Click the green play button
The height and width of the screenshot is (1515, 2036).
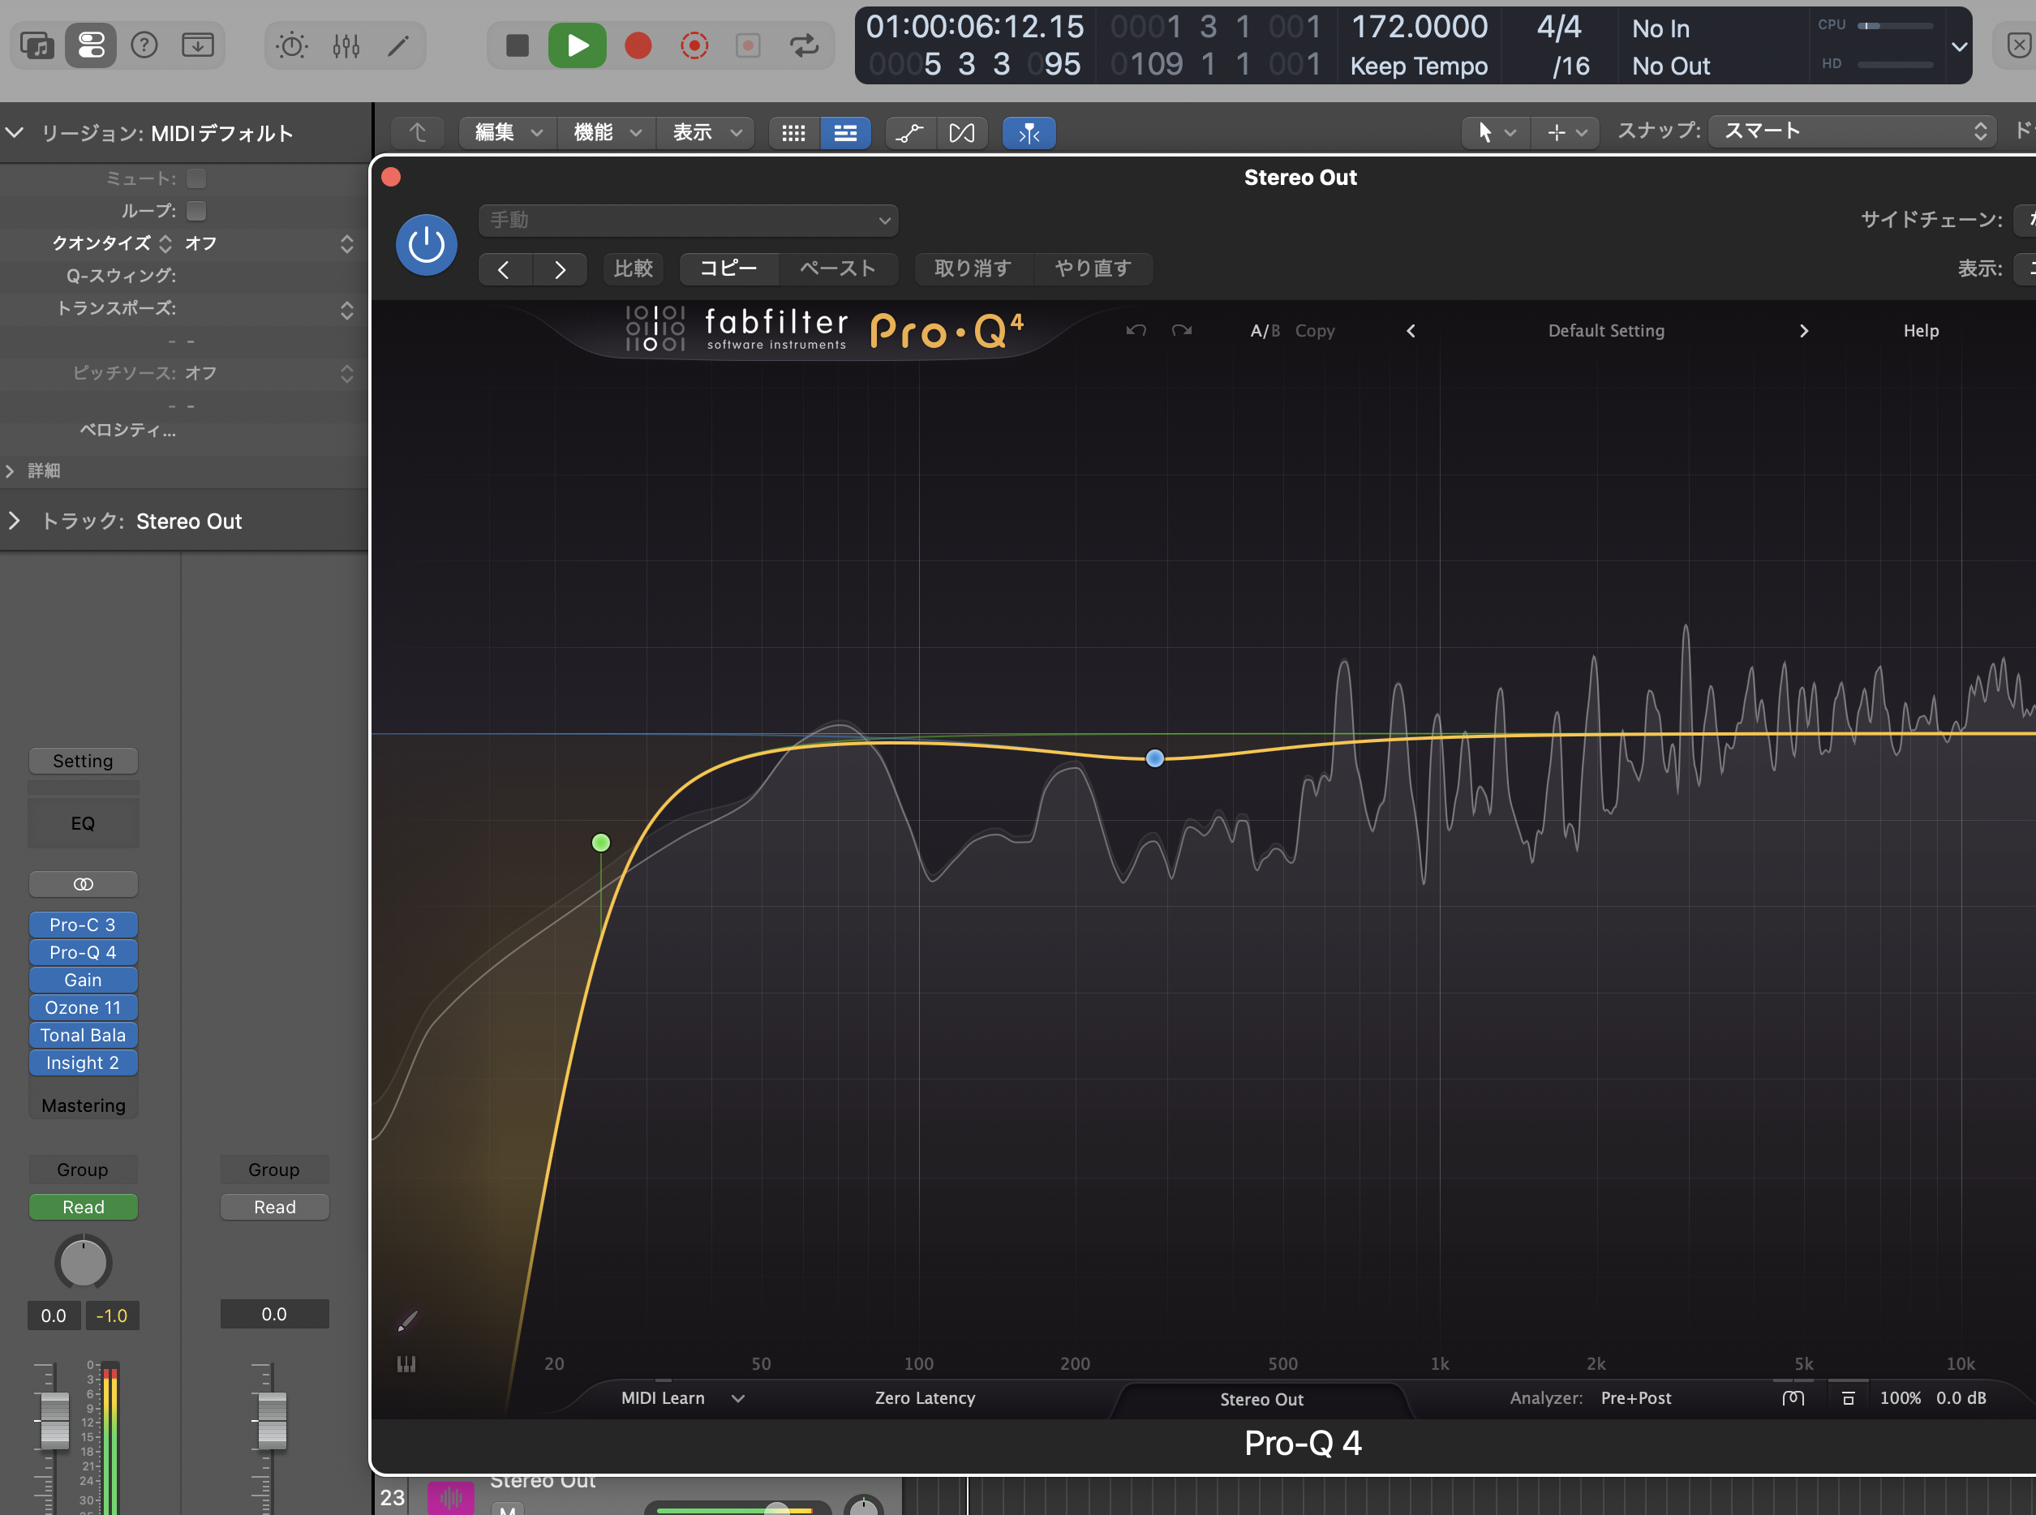[x=577, y=45]
